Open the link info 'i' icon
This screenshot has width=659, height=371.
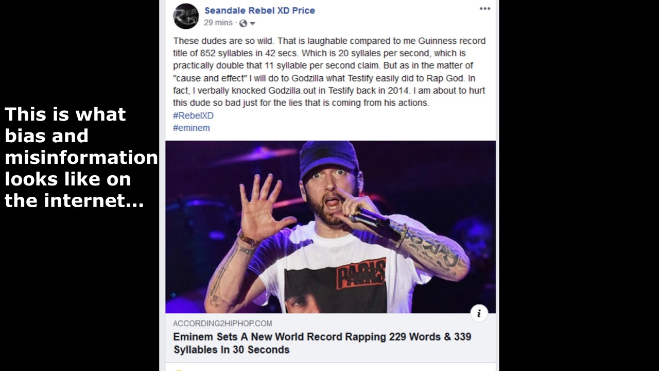click(479, 313)
